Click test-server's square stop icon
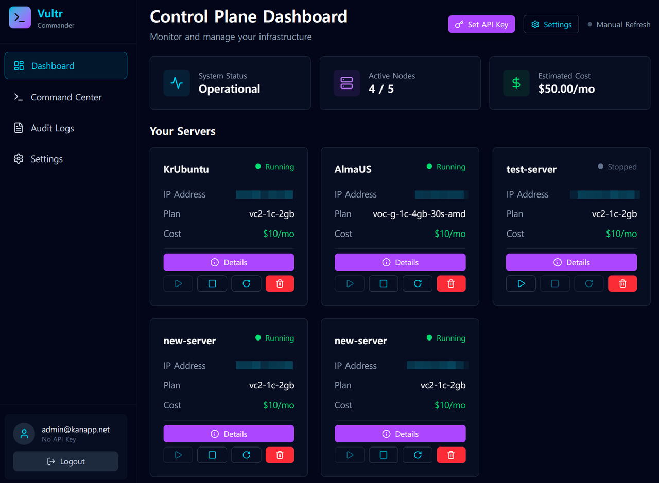Viewport: 659px width, 483px height. click(x=555, y=283)
